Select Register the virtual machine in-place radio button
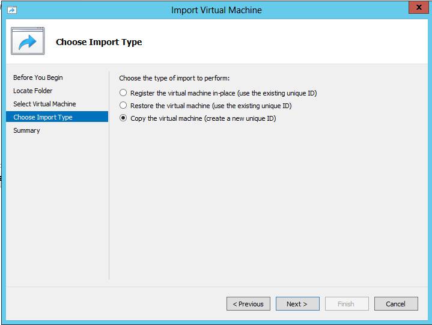 pos(123,93)
